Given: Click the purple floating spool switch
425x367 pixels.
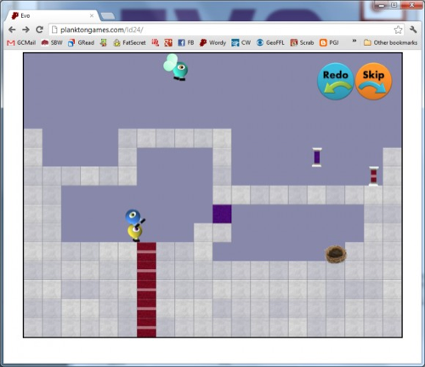Looking at the screenshot, I should [317, 157].
